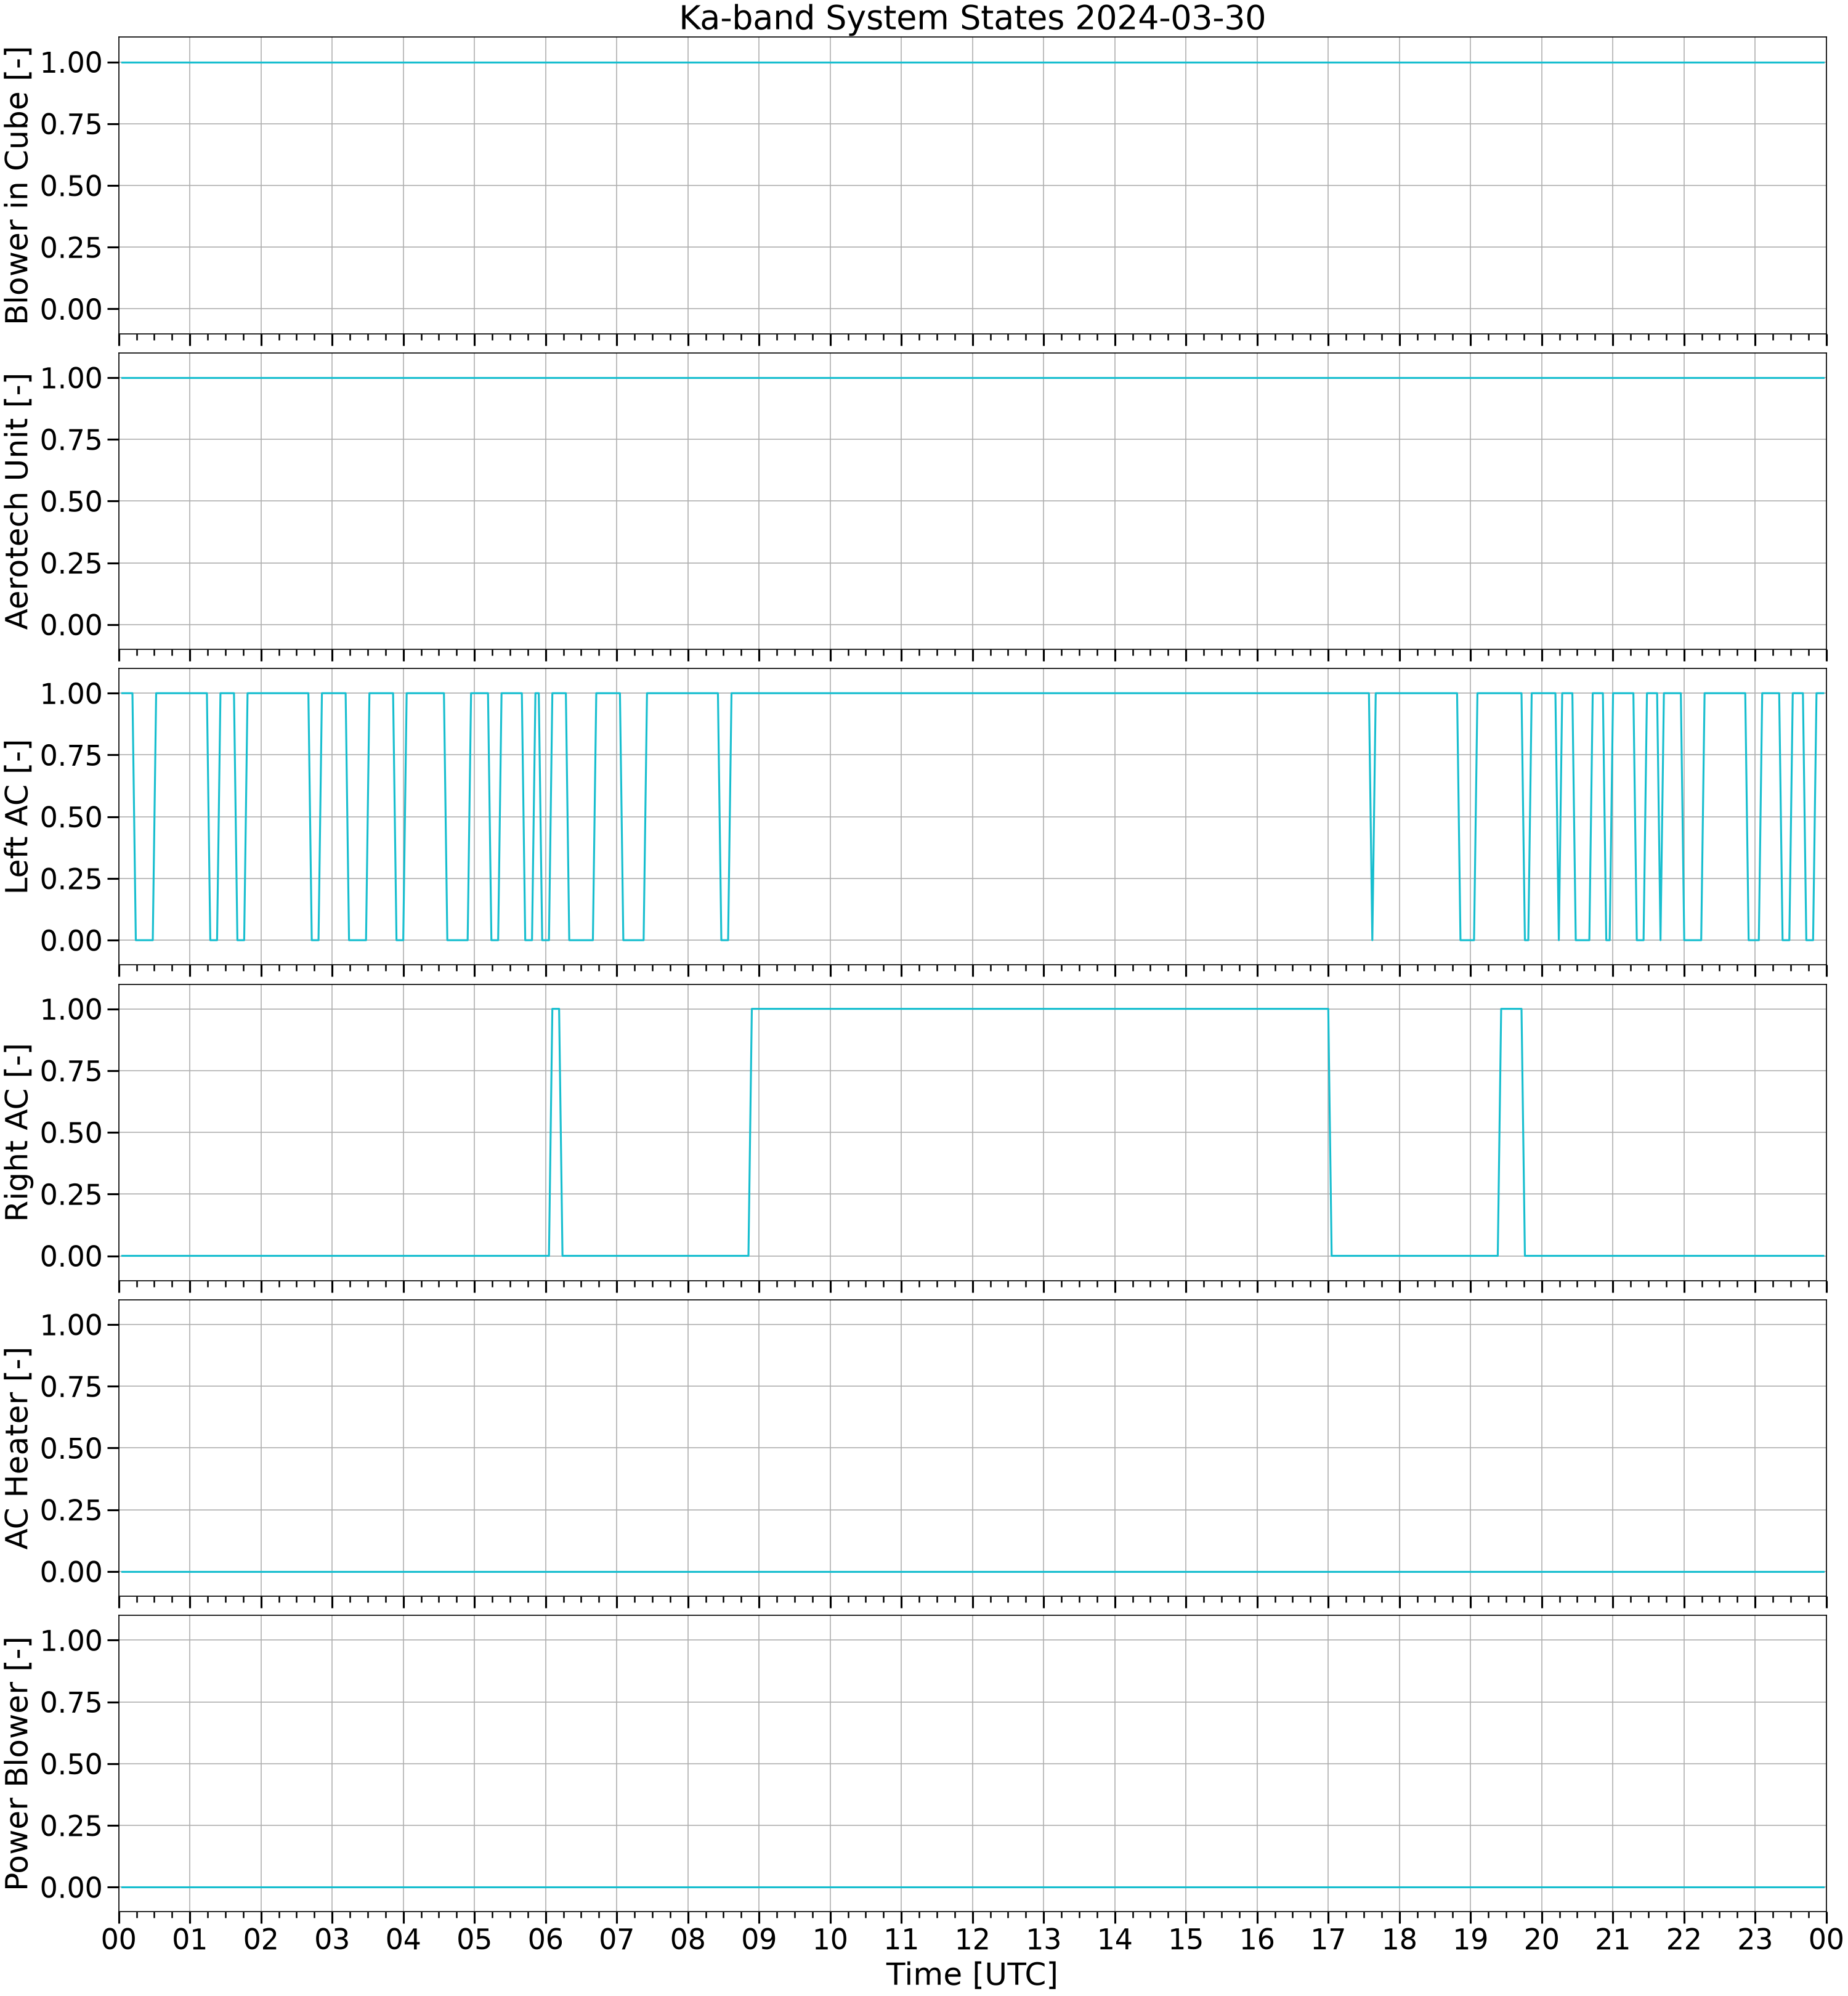
Task: Click the 03 hour tick label
Action: pos(332,1939)
